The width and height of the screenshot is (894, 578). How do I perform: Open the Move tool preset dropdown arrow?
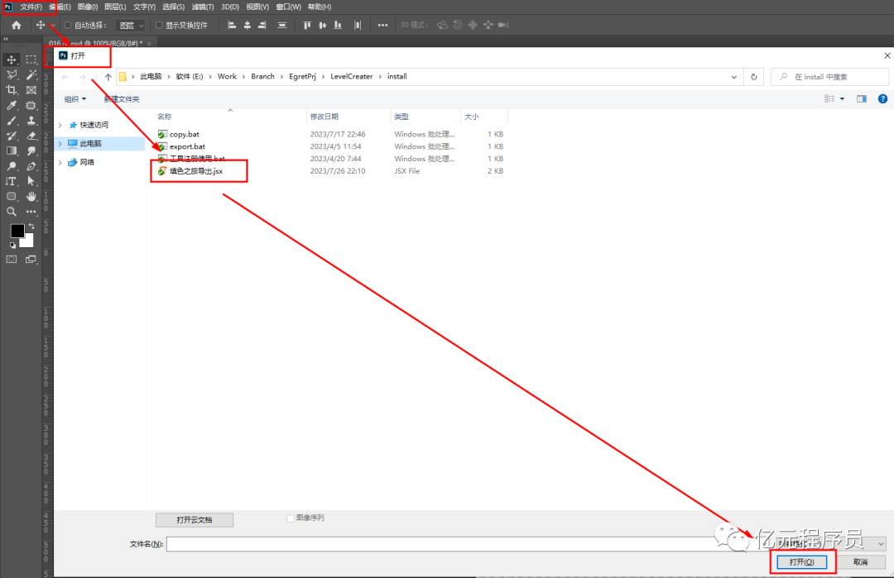point(51,26)
